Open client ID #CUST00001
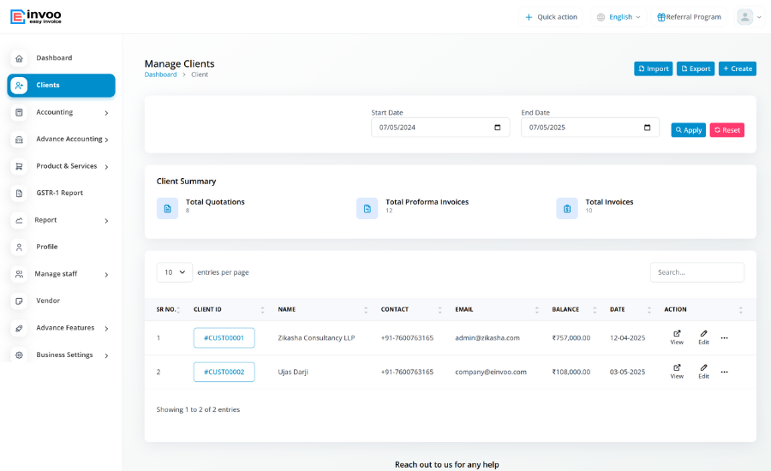 pos(224,337)
